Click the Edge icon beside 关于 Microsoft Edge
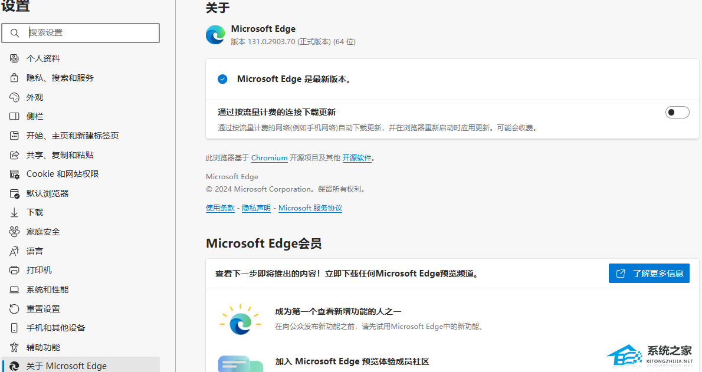The height and width of the screenshot is (372, 702). (14, 366)
